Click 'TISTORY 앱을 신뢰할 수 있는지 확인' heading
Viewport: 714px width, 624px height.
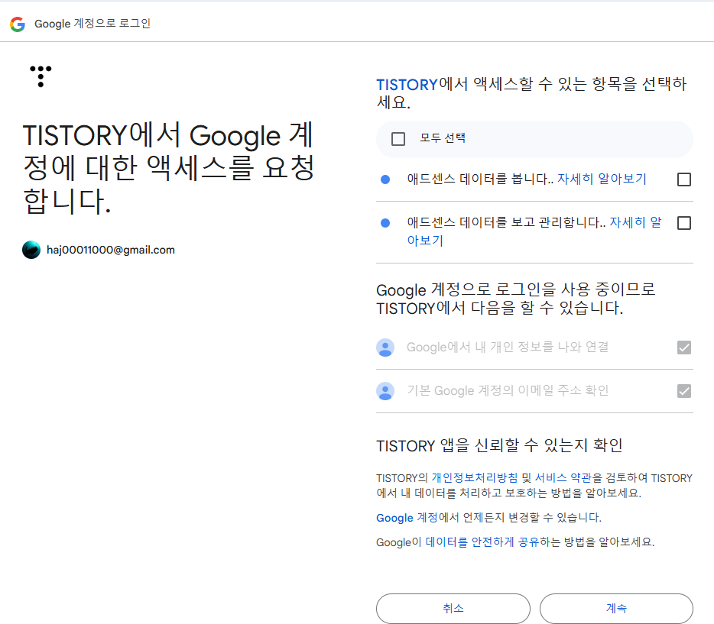point(499,445)
